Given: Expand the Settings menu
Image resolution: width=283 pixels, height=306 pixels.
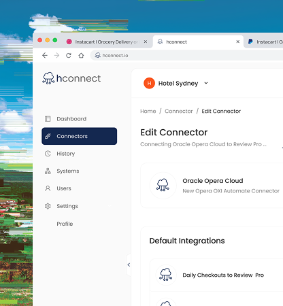Looking at the screenshot, I should click(x=79, y=206).
